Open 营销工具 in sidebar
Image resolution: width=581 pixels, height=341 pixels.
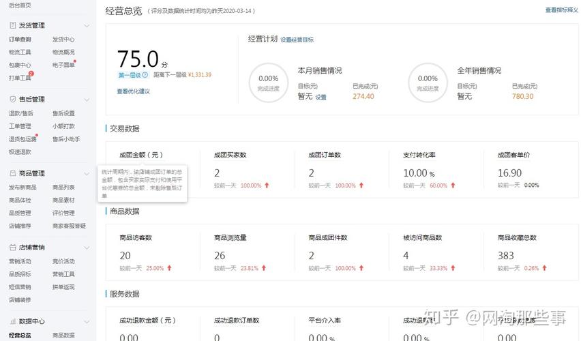(x=63, y=274)
